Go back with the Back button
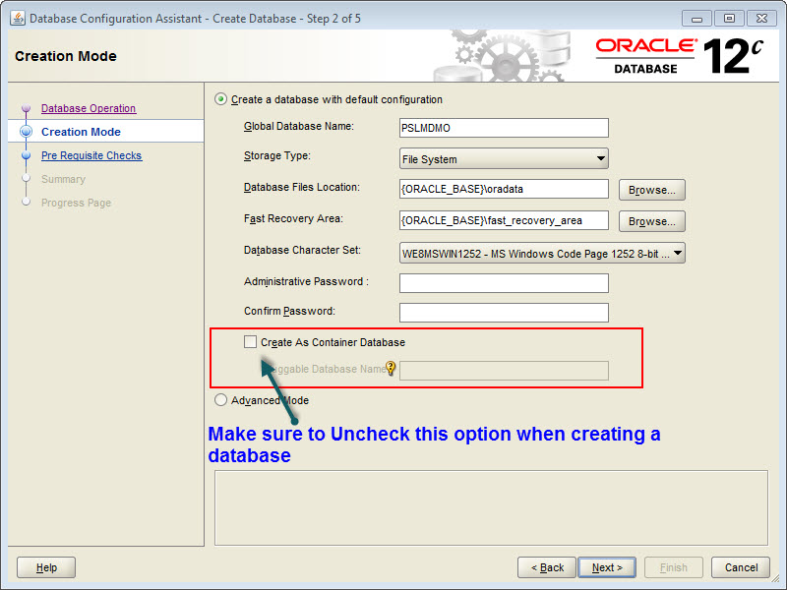The width and height of the screenshot is (787, 590). [547, 567]
